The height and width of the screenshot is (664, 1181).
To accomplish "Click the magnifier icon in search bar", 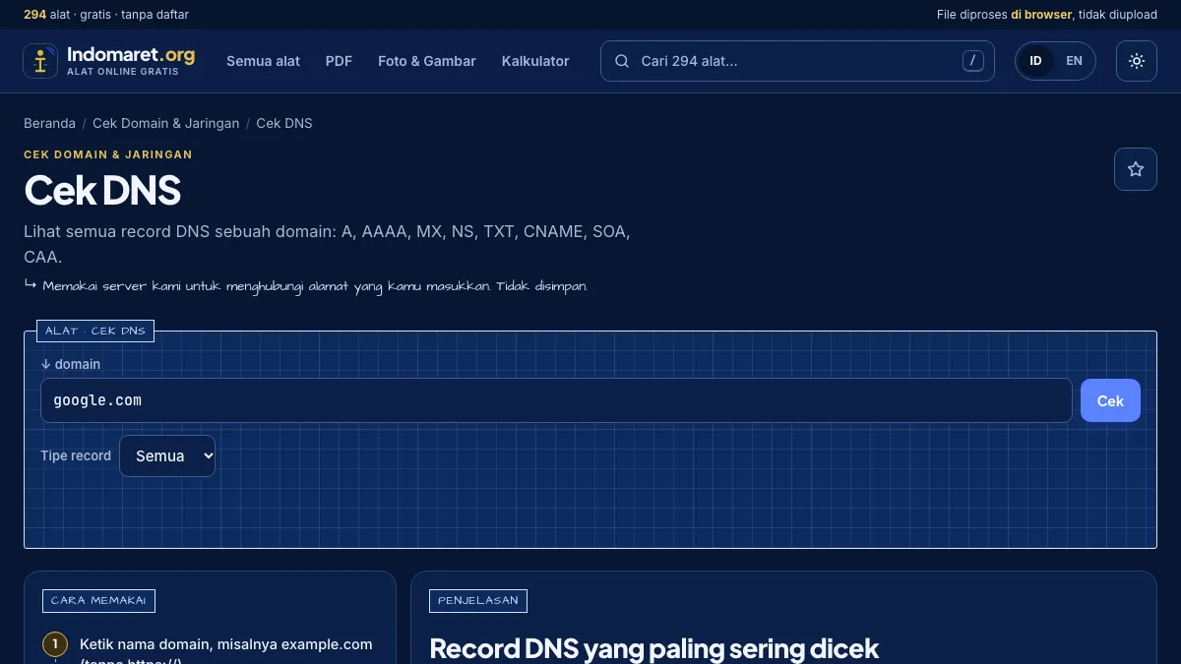I will (622, 61).
